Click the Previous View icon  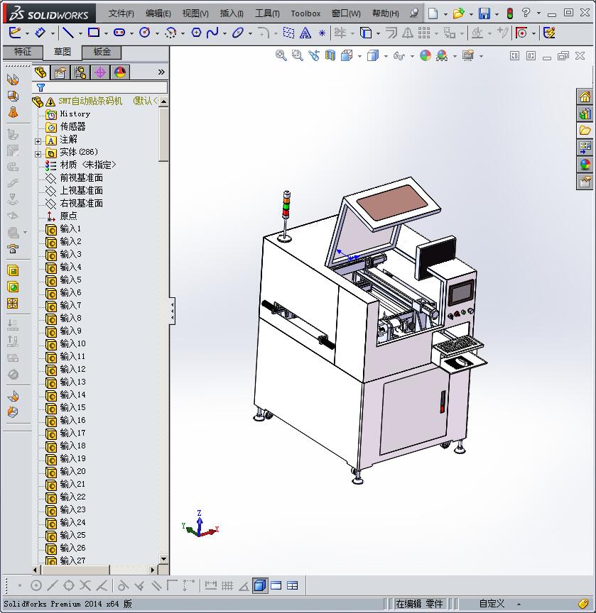point(314,55)
